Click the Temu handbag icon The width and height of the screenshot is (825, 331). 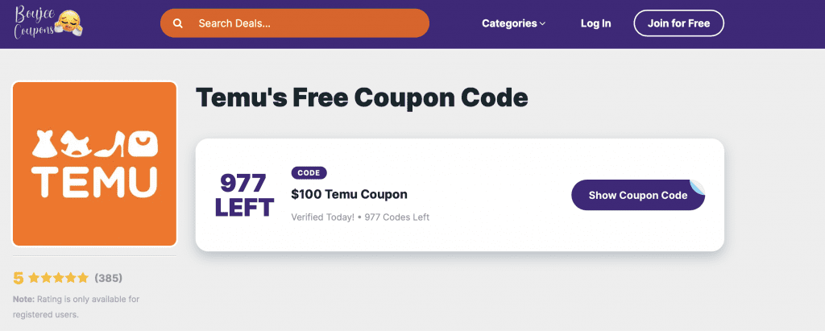click(143, 144)
